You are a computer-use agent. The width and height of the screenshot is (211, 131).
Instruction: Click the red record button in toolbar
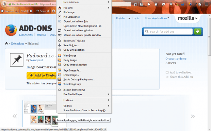[53, 11]
